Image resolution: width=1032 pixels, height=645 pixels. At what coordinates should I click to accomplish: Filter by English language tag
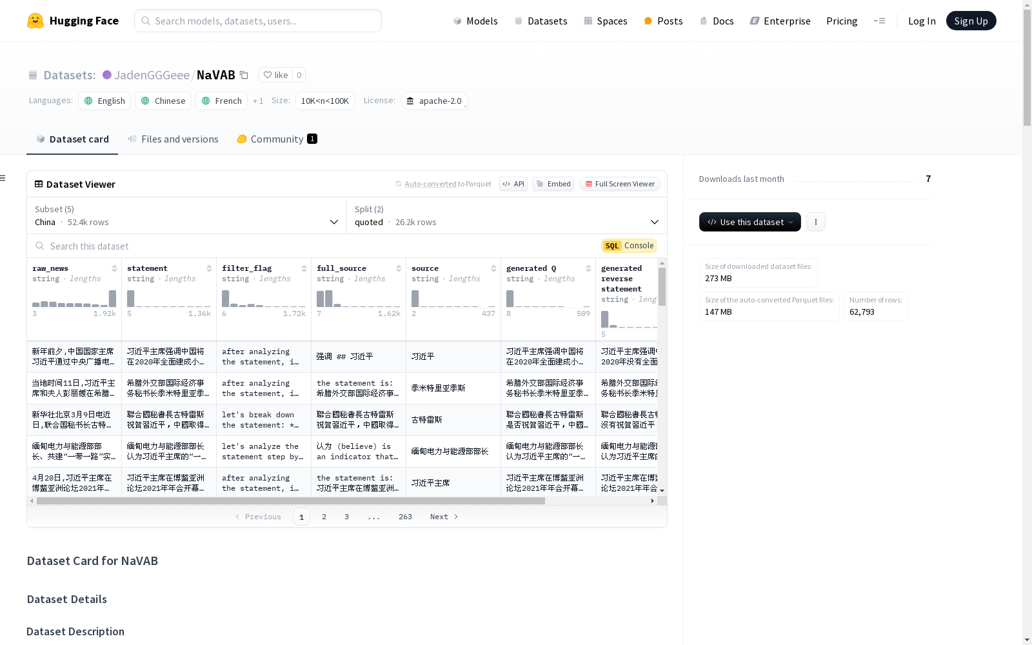coord(104,101)
